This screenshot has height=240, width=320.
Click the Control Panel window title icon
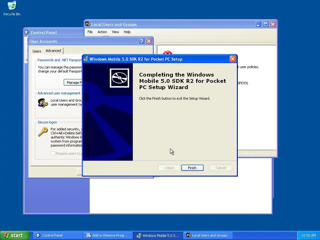pyautogui.click(x=27, y=32)
